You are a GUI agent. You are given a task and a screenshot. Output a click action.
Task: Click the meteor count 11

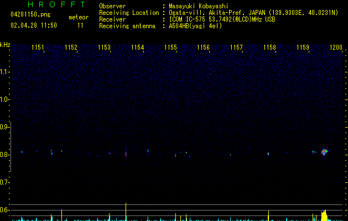point(80,25)
